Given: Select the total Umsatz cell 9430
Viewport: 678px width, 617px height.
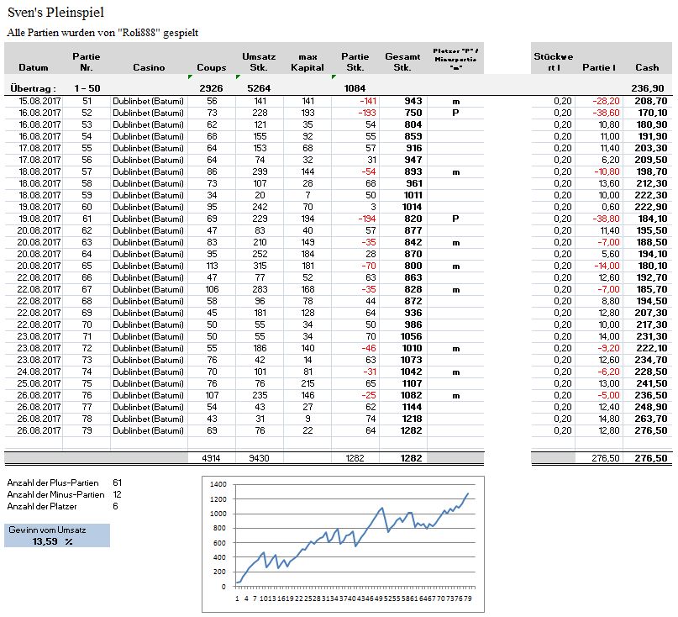Looking at the screenshot, I should tap(259, 458).
